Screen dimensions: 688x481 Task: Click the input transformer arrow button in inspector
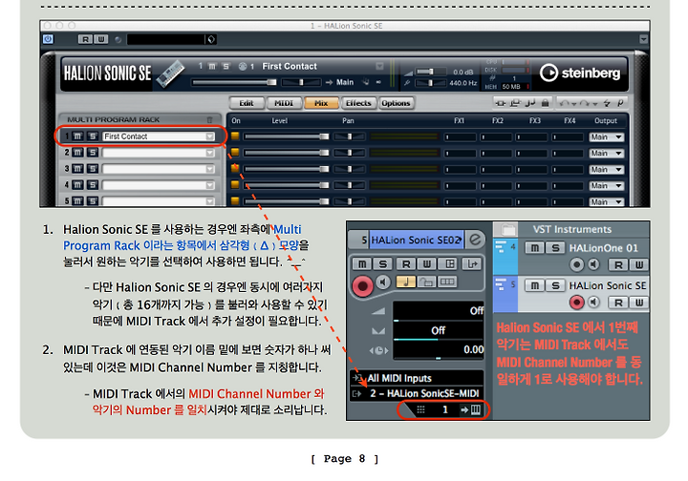coord(472,263)
